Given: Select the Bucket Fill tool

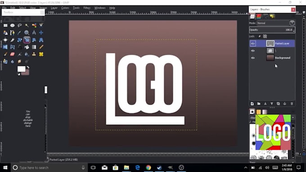Looking at the screenshot, I should coord(27,47).
